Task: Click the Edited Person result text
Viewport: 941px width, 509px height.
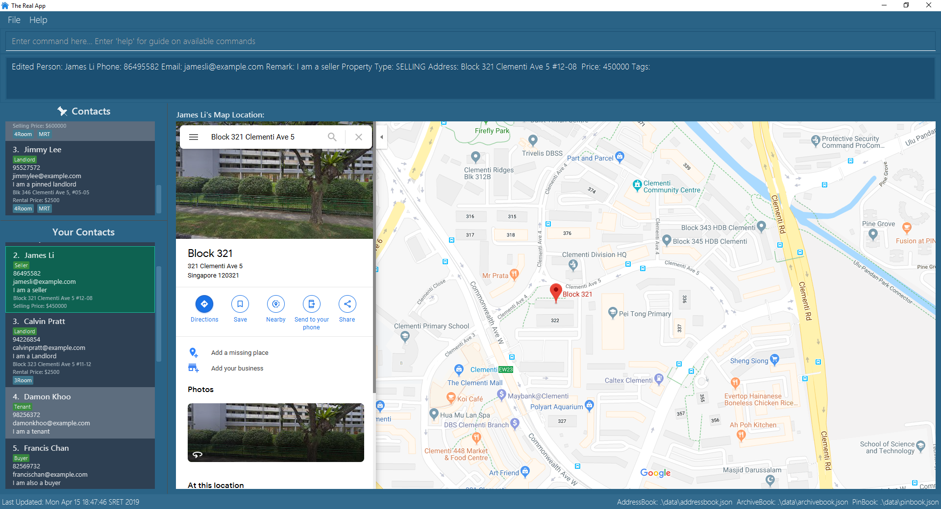Action: (x=331, y=67)
